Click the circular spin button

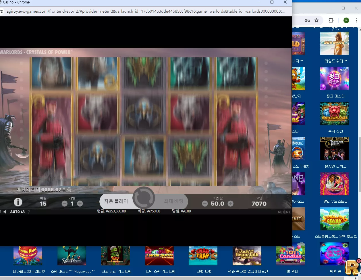click(143, 198)
